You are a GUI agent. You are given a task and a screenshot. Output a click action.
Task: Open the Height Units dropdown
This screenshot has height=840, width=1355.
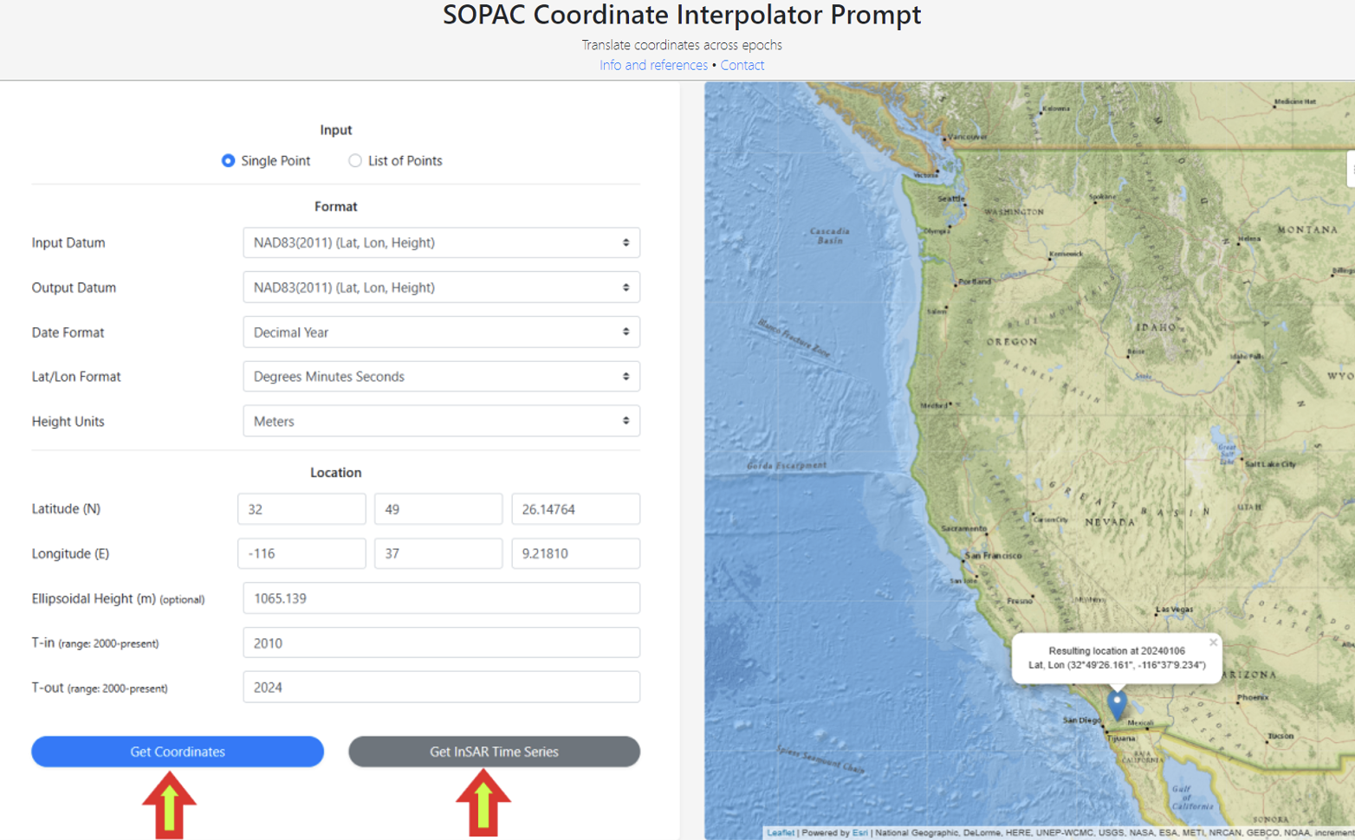click(x=441, y=422)
